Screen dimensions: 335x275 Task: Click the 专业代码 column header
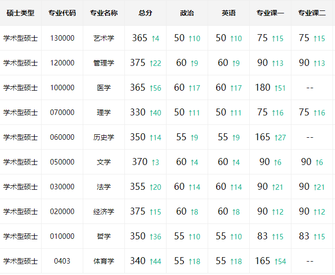tap(62, 13)
